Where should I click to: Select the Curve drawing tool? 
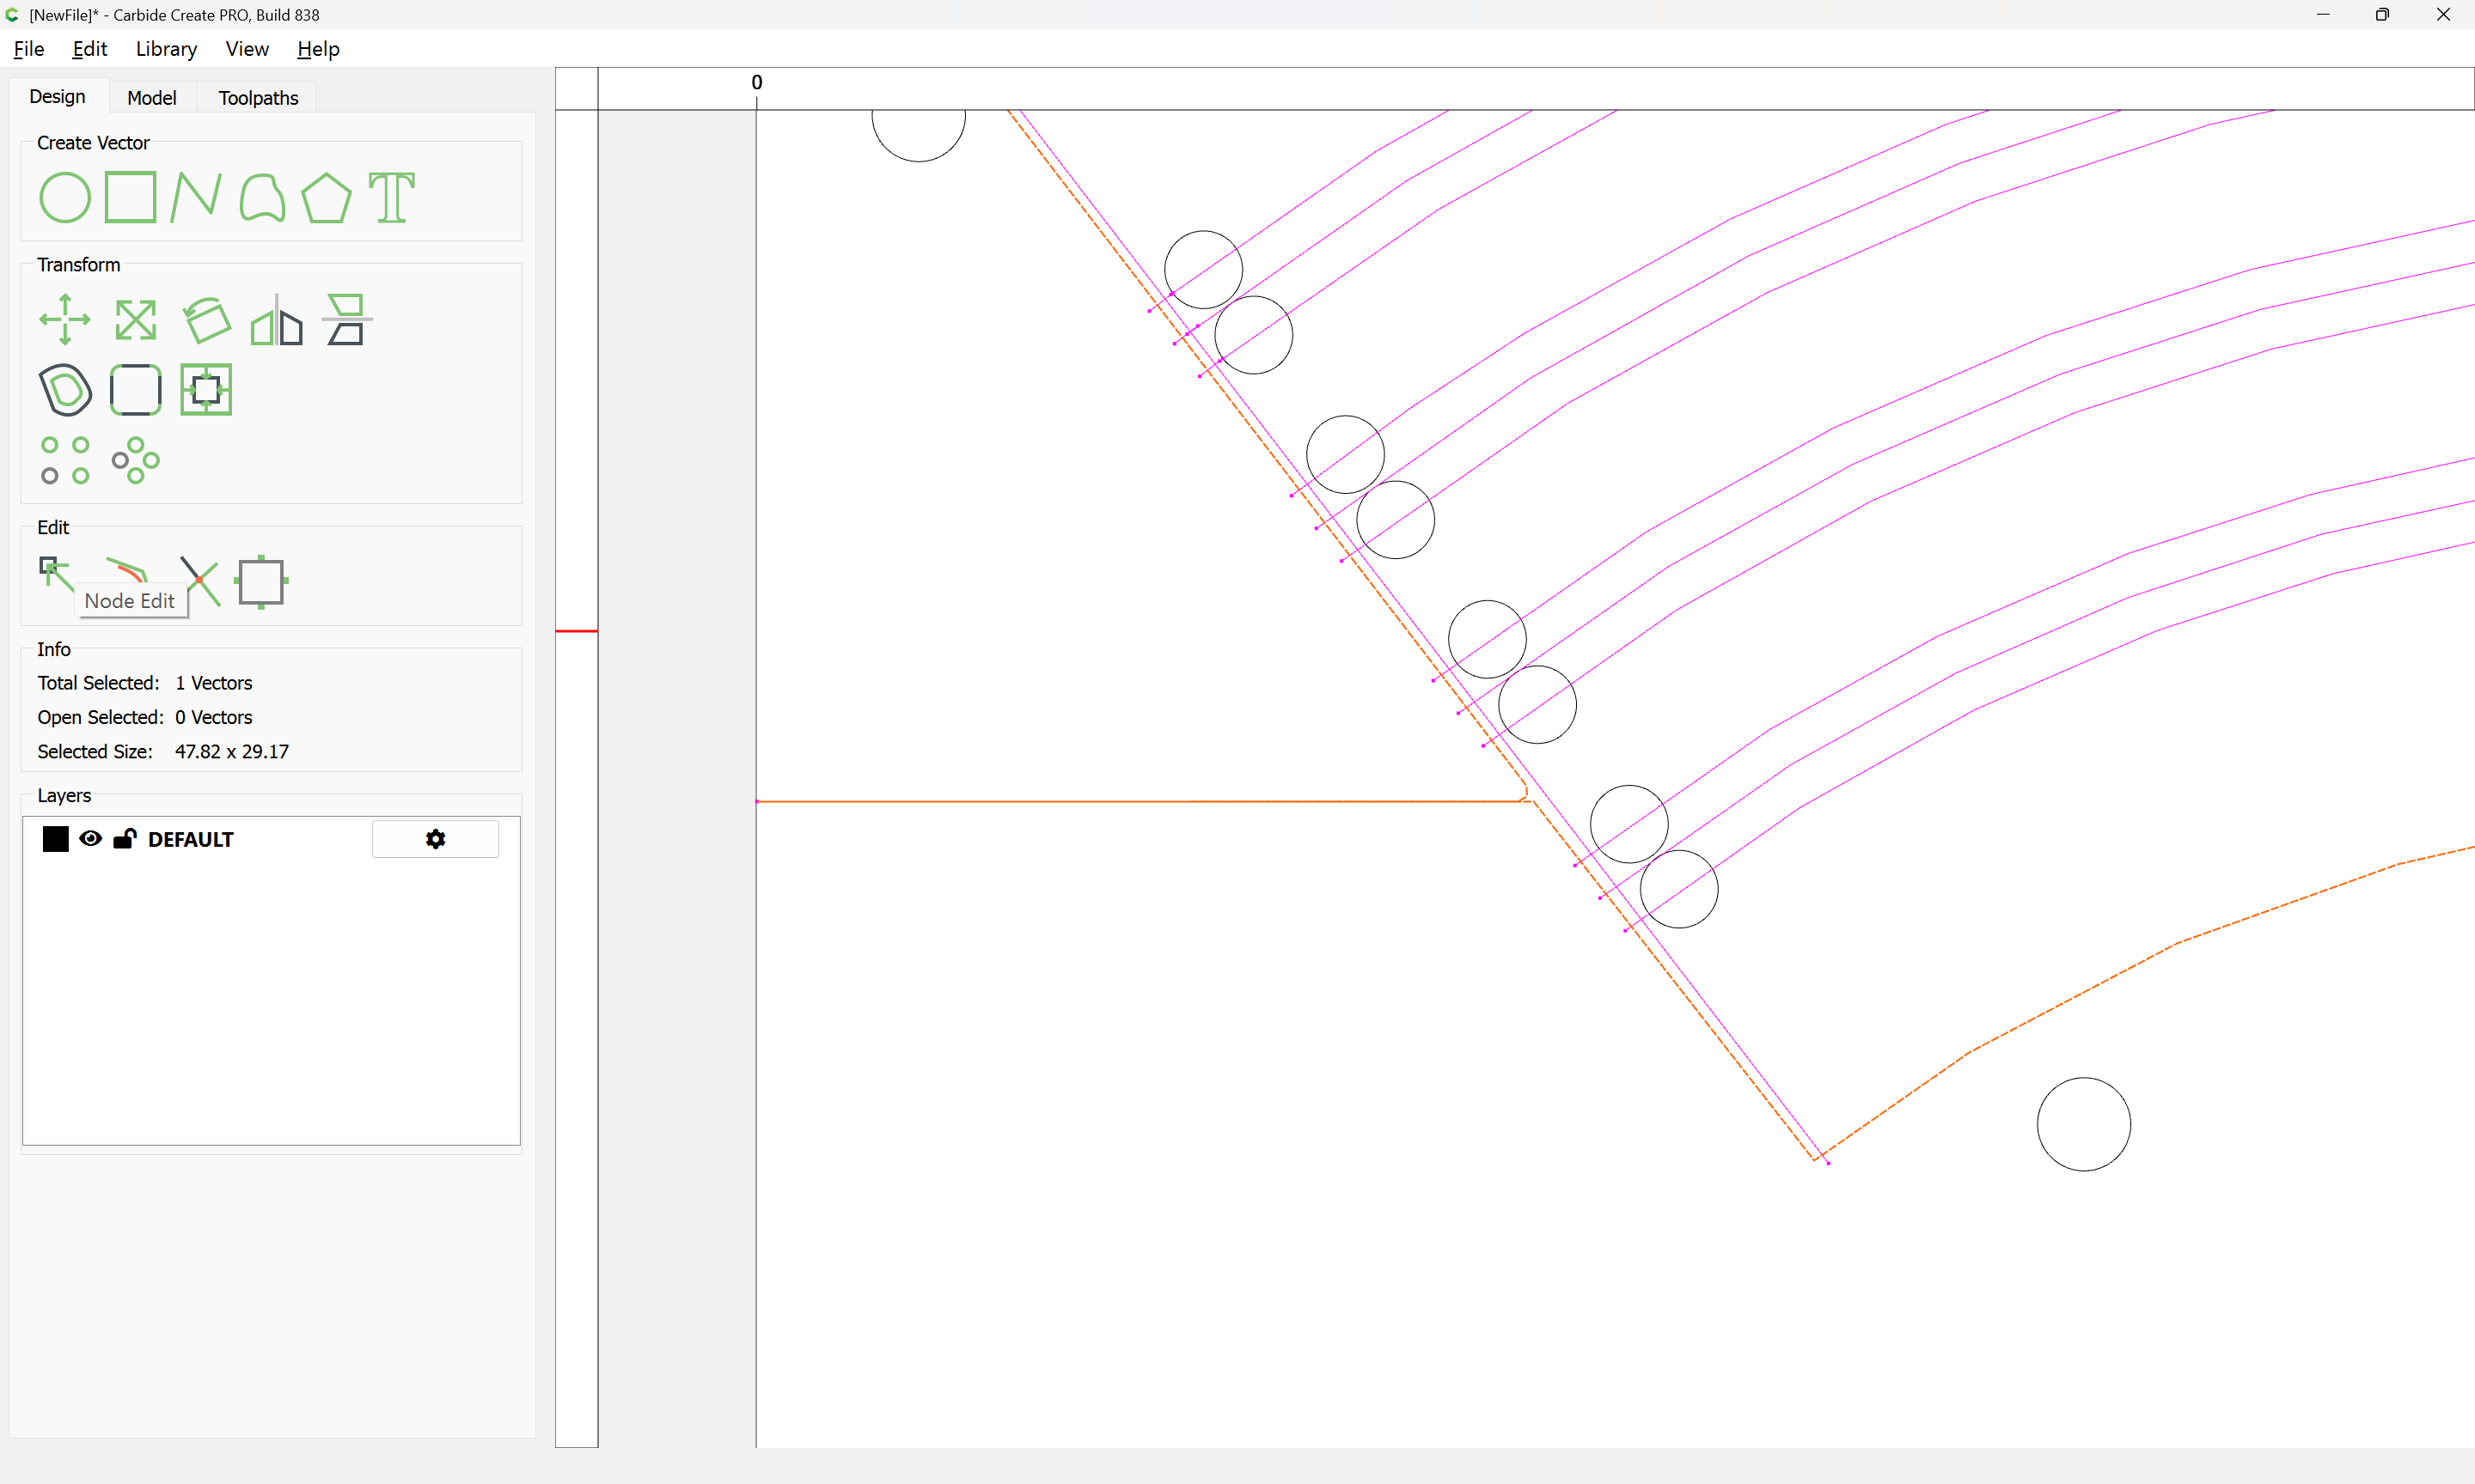point(262,197)
